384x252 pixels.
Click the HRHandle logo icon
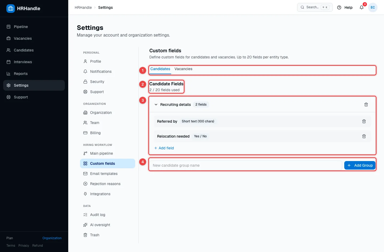point(11,9)
